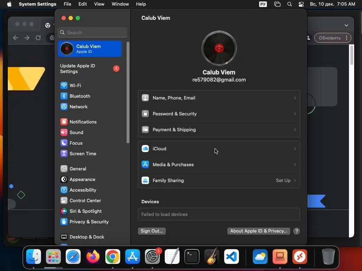Click the Sign Out button
The width and height of the screenshot is (362, 271).
[152, 231]
